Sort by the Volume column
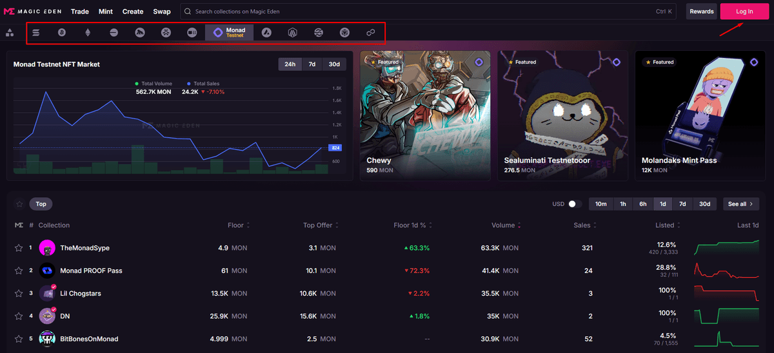This screenshot has width=774, height=353. point(506,225)
